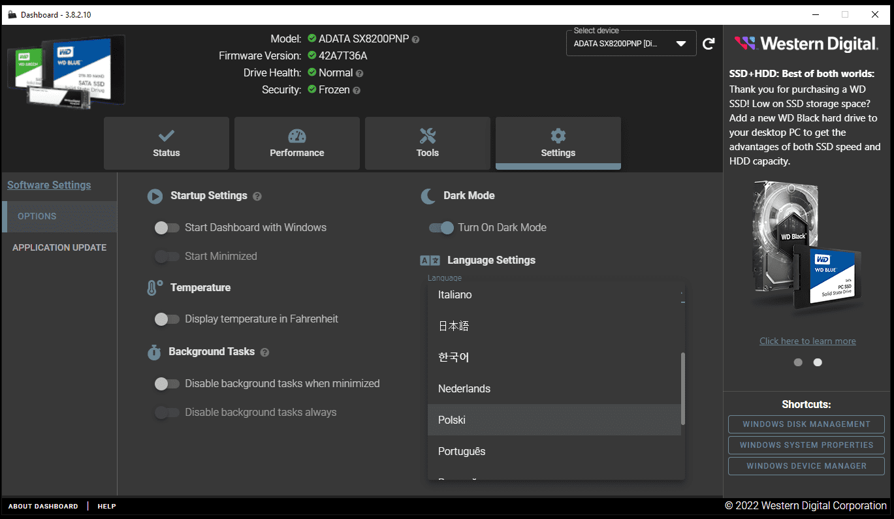Click the firmware version 42A7T36A text
The image size is (894, 519).
coord(343,56)
